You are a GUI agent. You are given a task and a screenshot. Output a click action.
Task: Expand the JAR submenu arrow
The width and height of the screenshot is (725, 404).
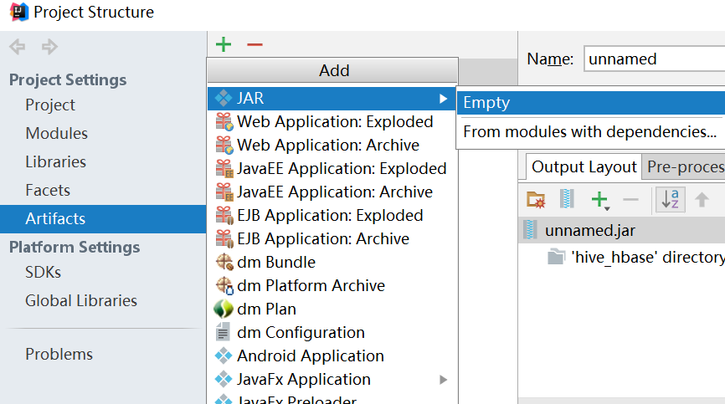(444, 99)
